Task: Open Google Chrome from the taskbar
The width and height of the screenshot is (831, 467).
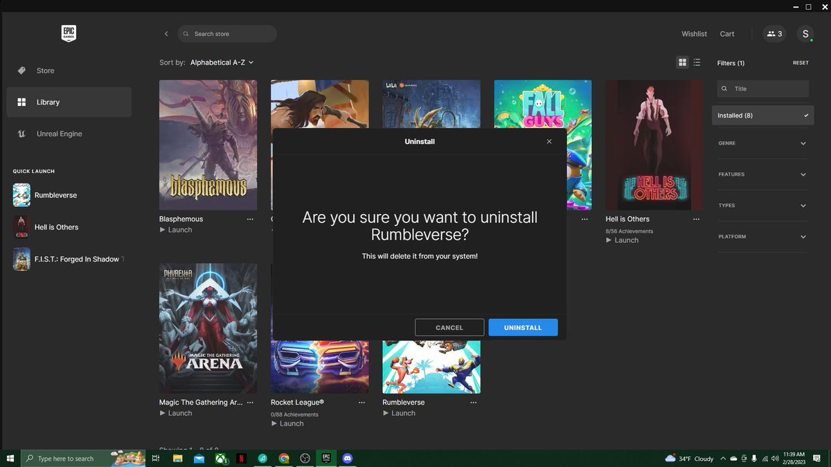Action: (284, 459)
